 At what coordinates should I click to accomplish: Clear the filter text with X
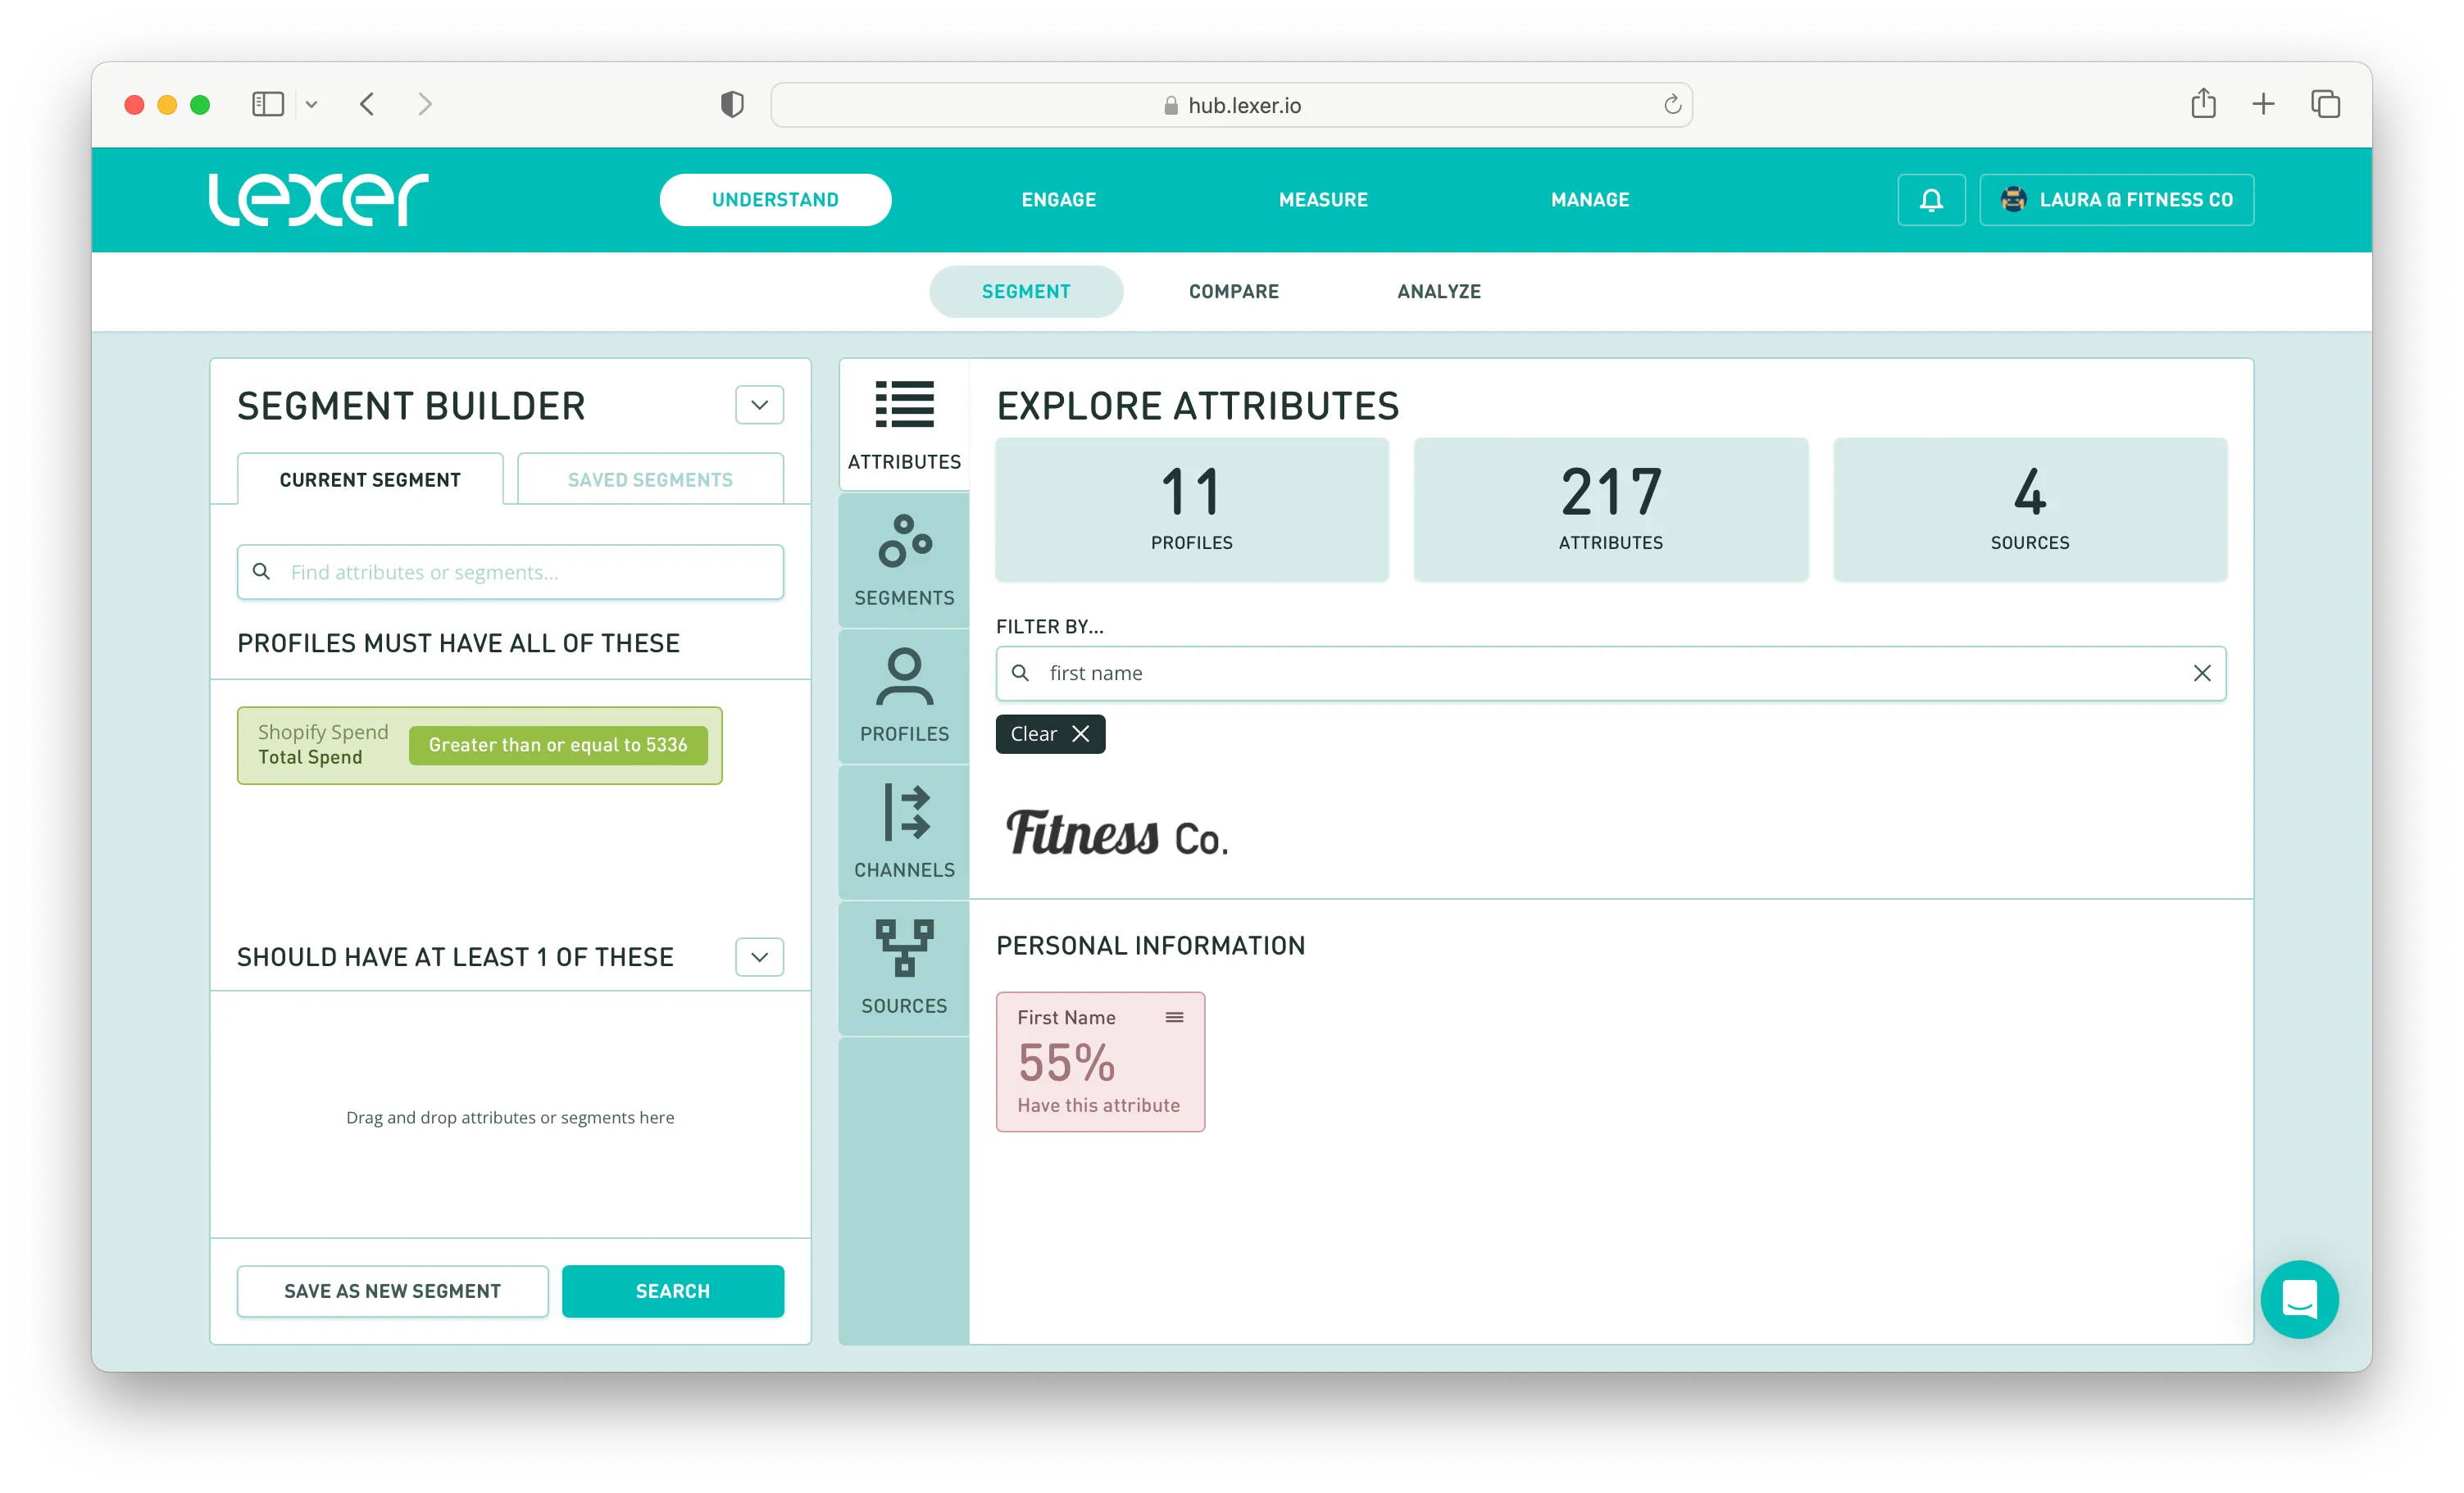click(2201, 673)
